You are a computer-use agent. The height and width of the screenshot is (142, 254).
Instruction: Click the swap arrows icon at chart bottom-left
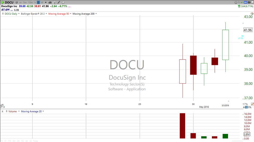(x=2, y=106)
